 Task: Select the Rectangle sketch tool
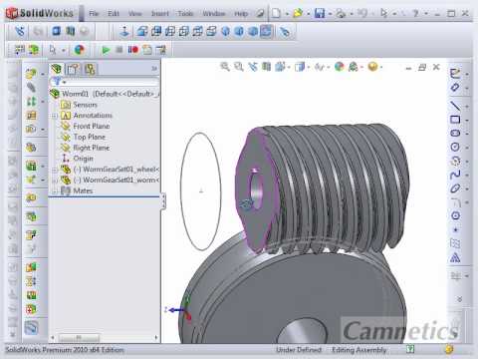pos(455,120)
